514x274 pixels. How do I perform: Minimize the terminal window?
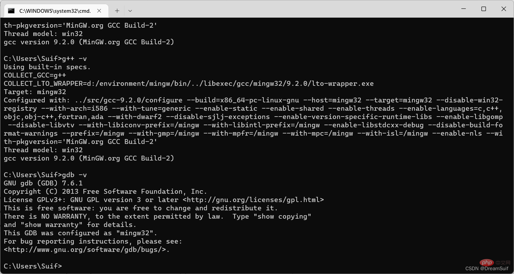click(463, 9)
